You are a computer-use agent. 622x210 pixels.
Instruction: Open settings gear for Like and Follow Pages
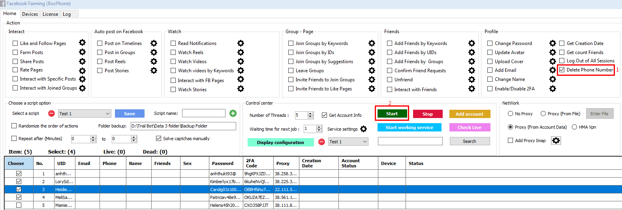click(x=82, y=43)
